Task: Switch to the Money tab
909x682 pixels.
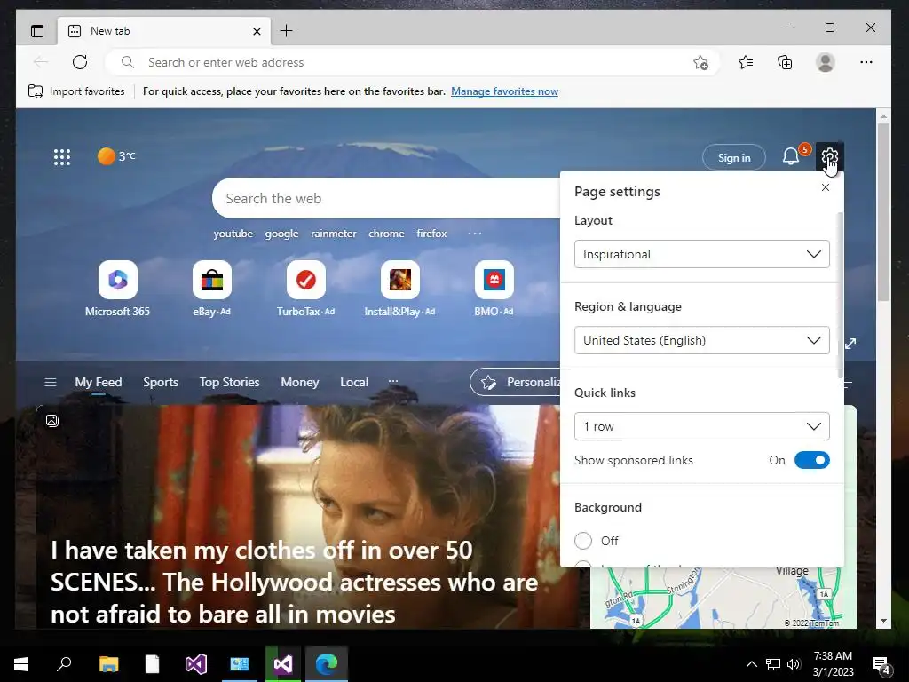Action: 300,382
